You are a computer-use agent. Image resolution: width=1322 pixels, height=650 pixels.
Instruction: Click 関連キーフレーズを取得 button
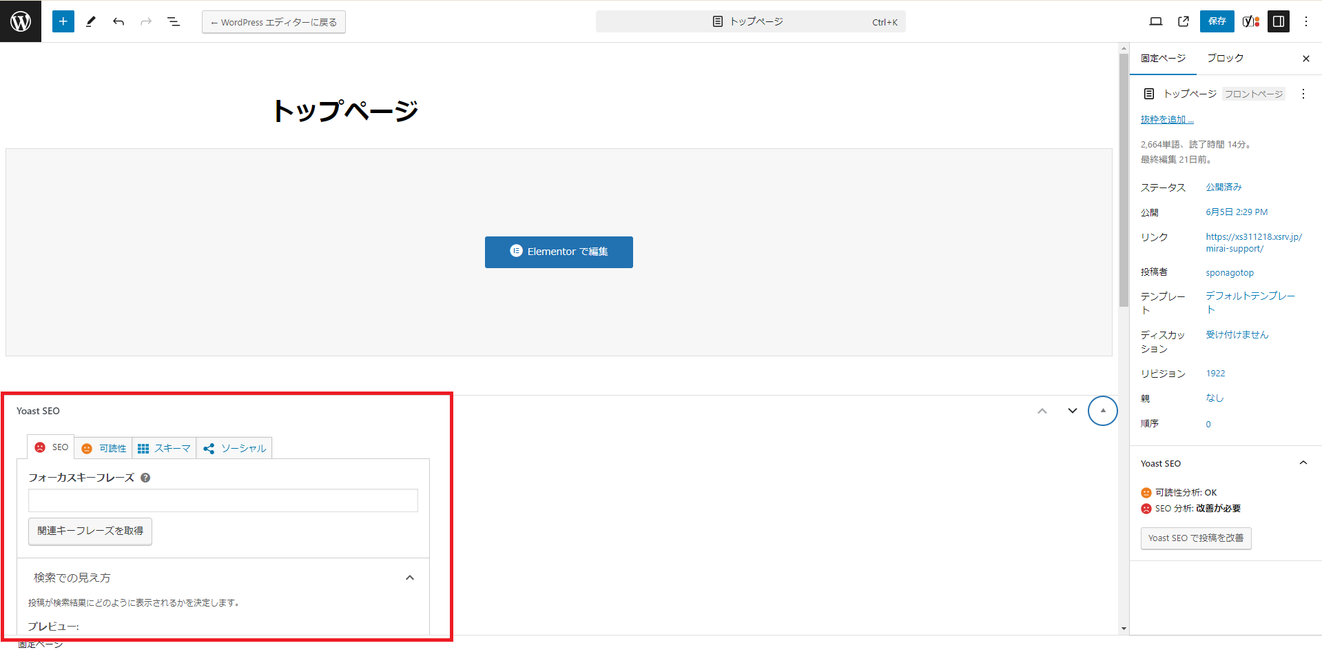(x=90, y=531)
